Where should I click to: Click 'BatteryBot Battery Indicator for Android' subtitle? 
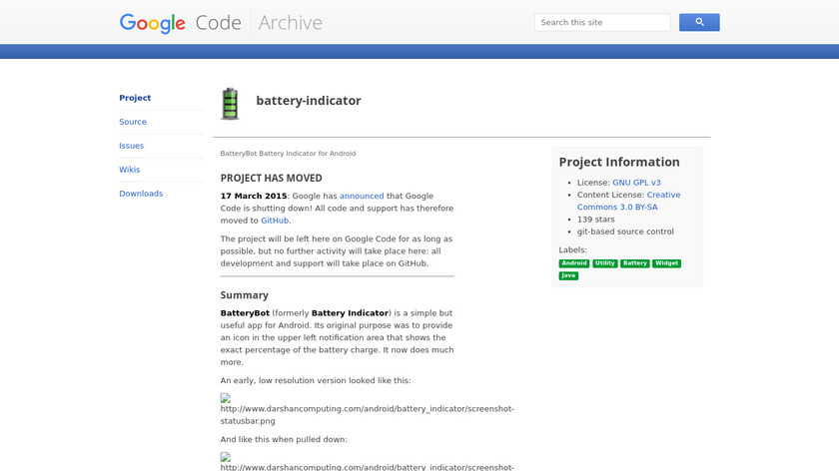point(288,154)
